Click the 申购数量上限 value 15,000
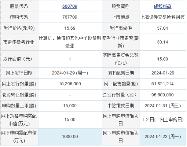 coord(70,106)
